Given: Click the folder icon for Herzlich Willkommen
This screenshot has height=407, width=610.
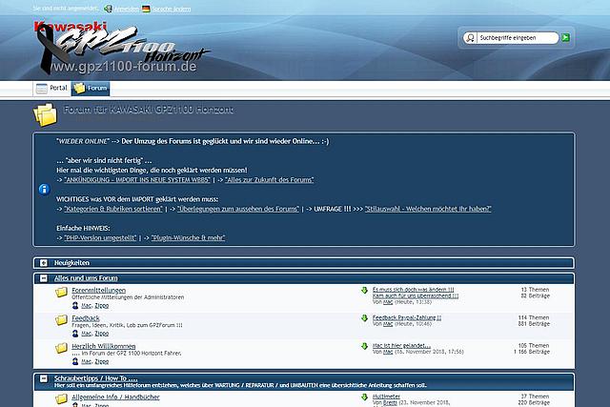Looking at the screenshot, I should tap(61, 348).
